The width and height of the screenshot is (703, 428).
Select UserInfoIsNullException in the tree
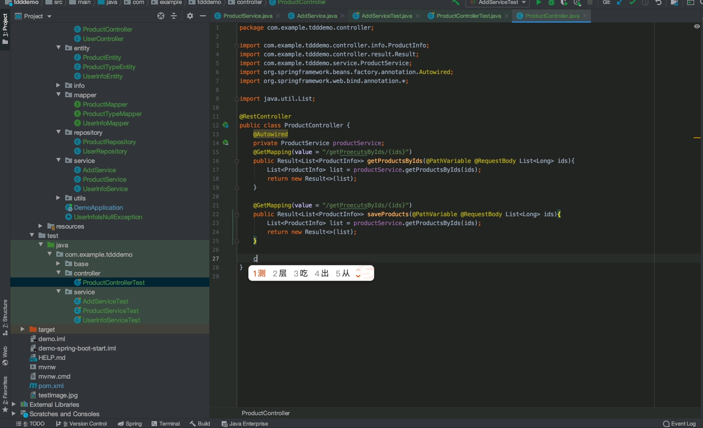coord(108,217)
